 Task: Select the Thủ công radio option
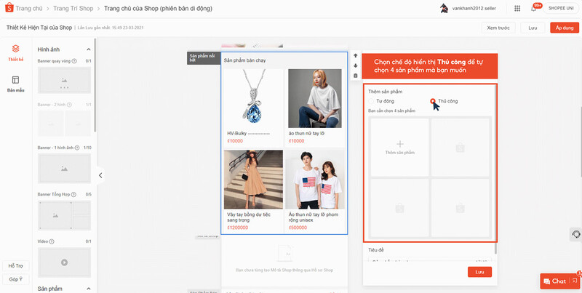[x=433, y=101]
